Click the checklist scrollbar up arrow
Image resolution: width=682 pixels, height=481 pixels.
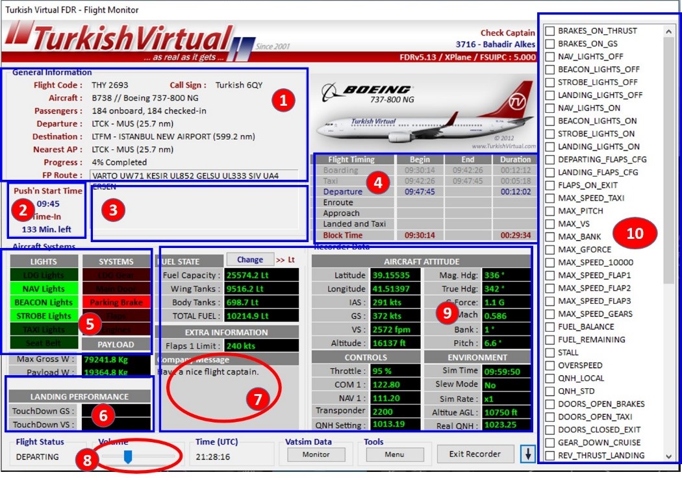point(668,31)
